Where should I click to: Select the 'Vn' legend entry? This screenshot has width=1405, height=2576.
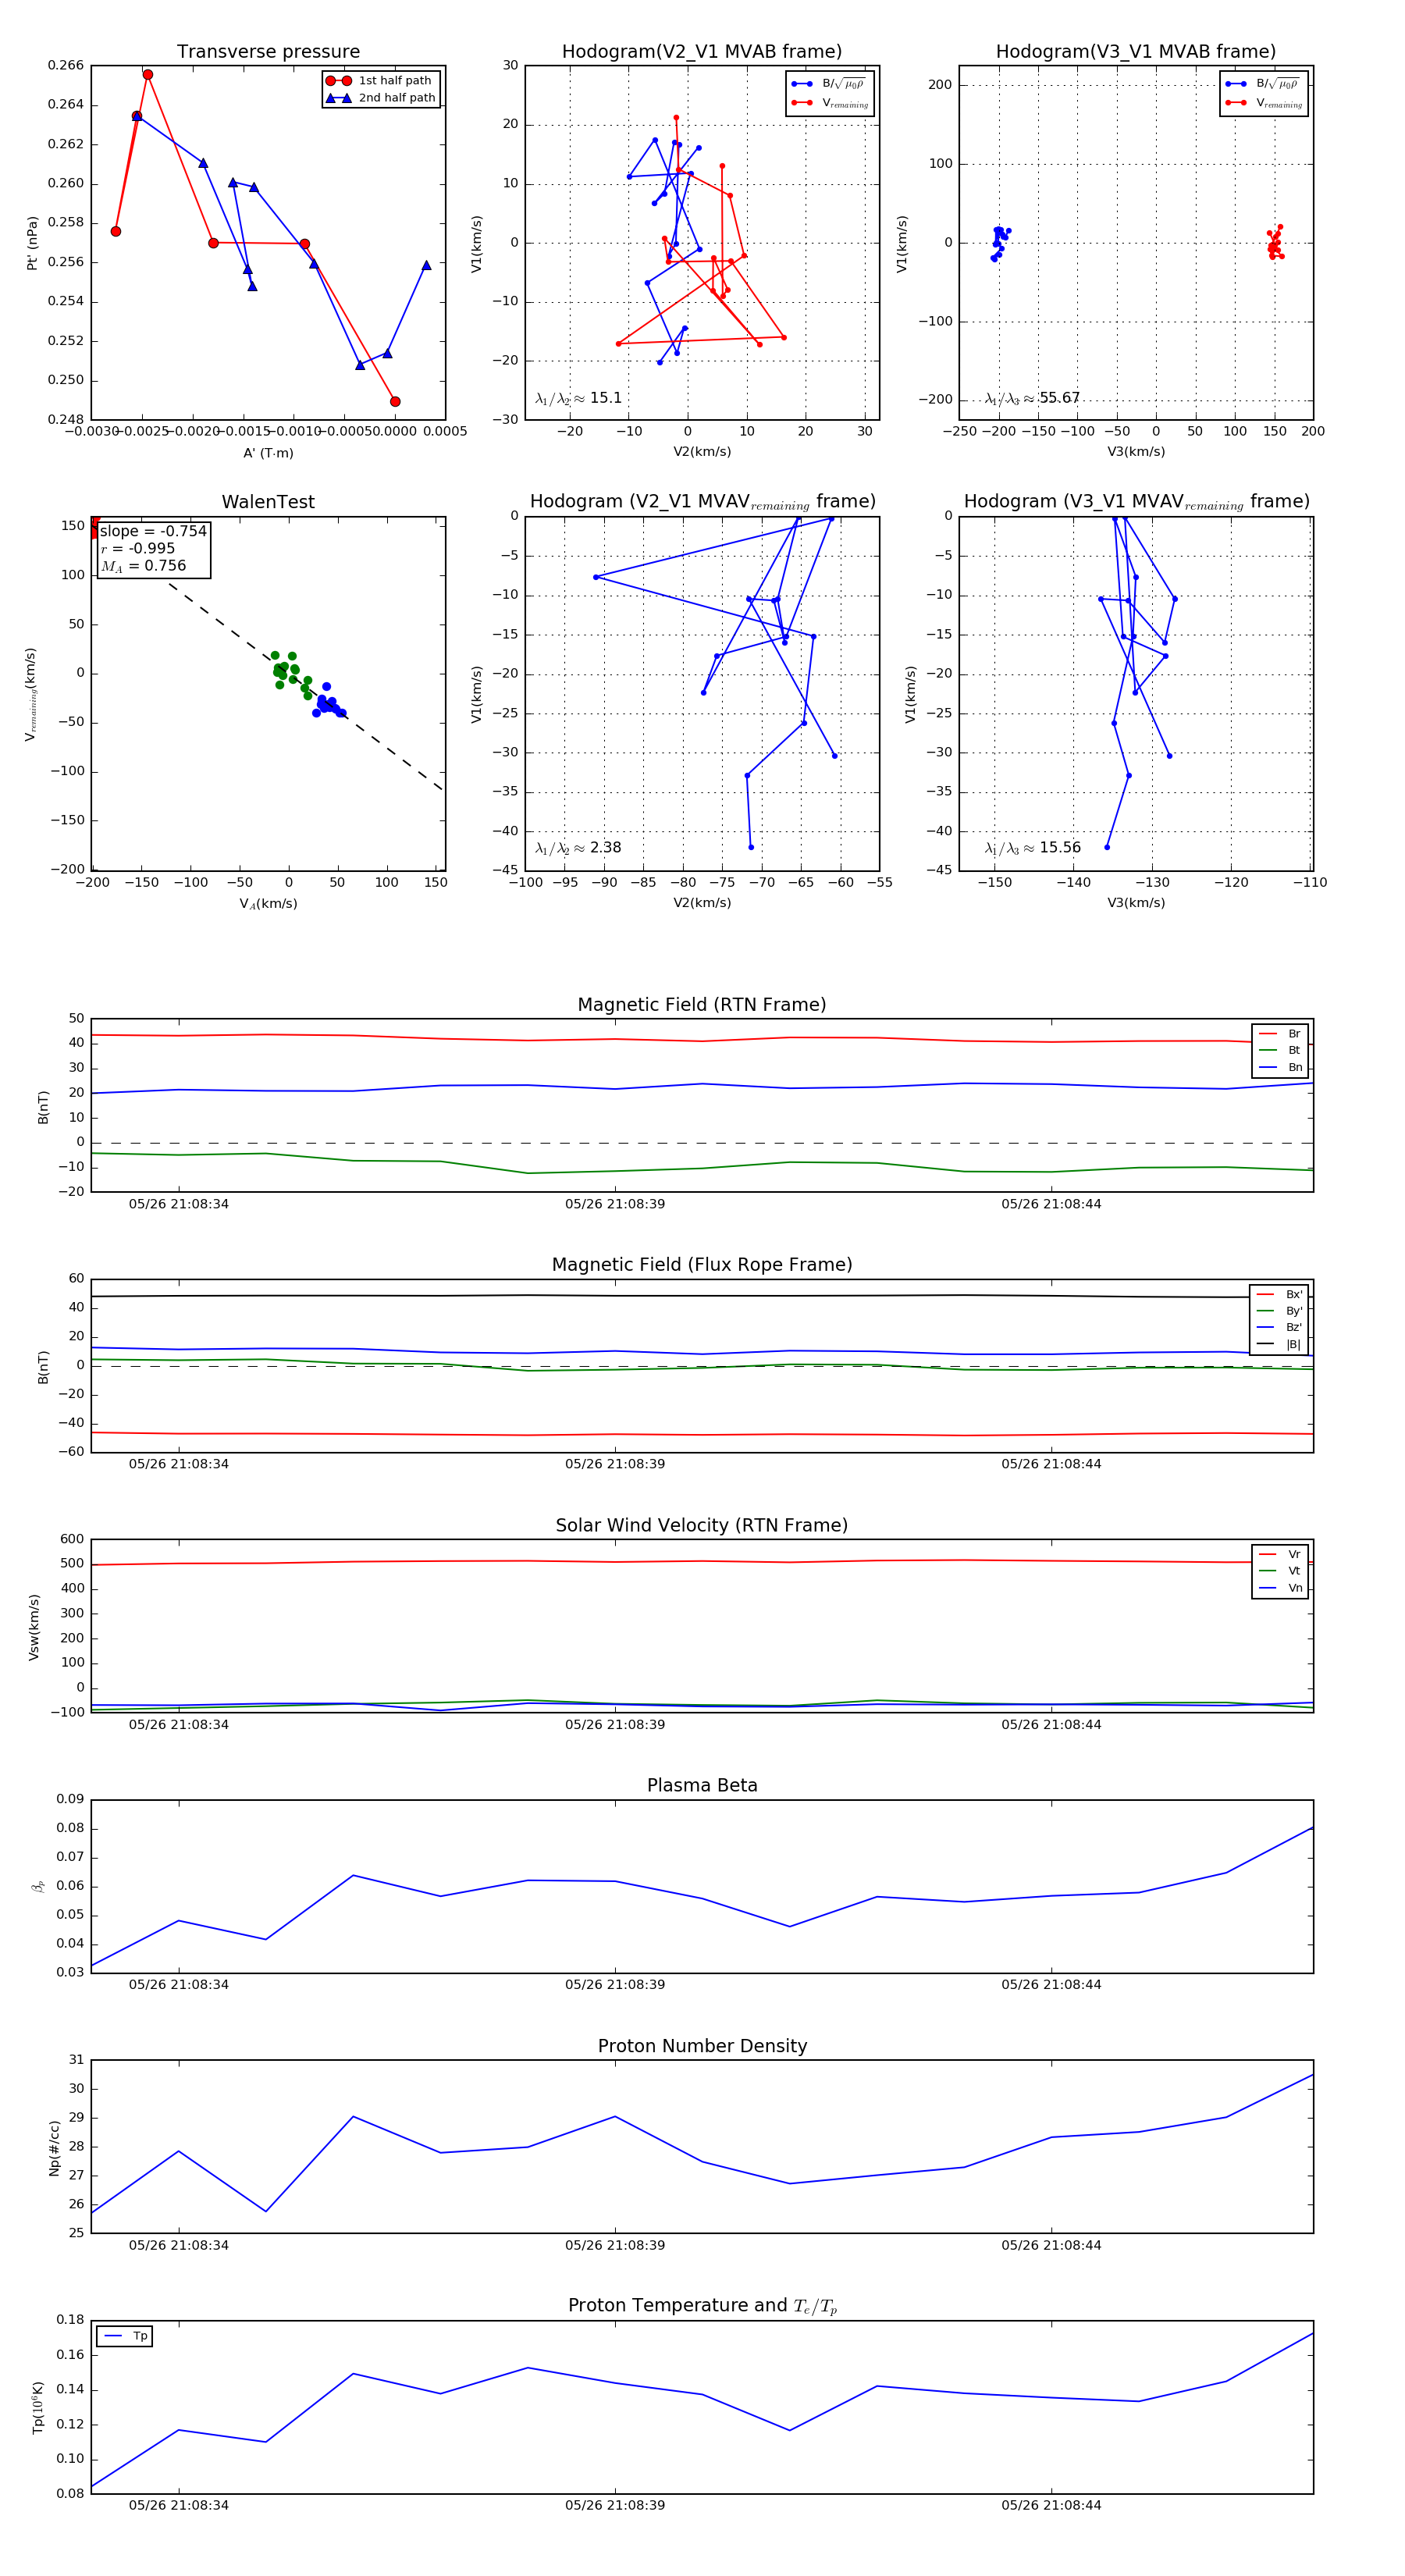tap(1280, 1588)
